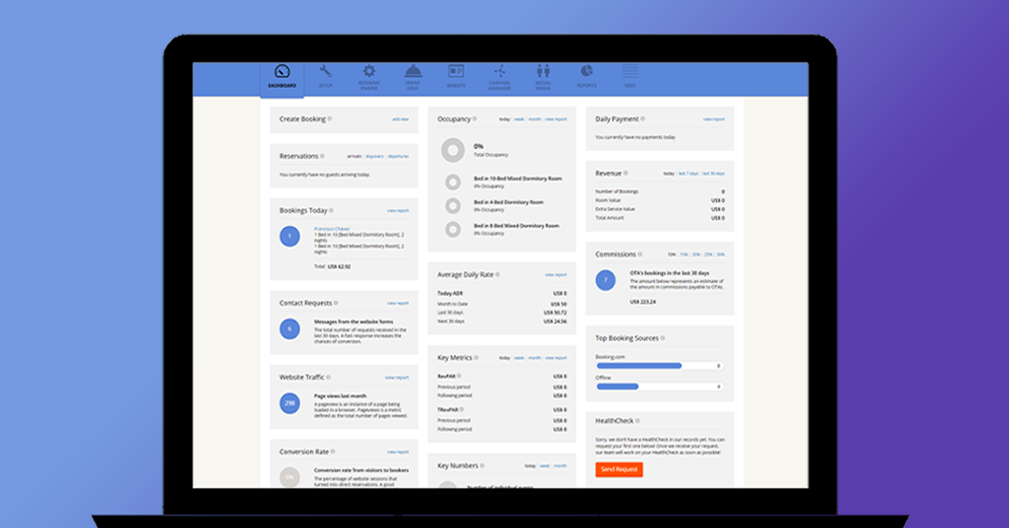Click info icon beside Average Daily Rate
1009x528 pixels.
(498, 274)
